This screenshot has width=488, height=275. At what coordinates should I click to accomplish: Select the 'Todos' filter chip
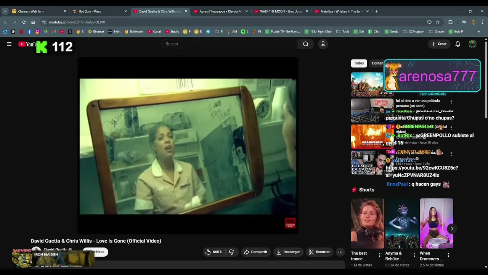tap(359, 63)
